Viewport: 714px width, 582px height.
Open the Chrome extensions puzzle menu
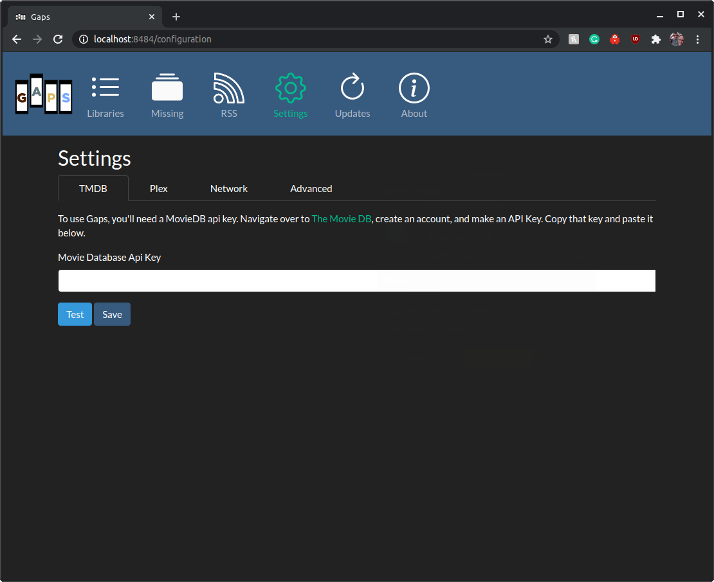point(655,39)
